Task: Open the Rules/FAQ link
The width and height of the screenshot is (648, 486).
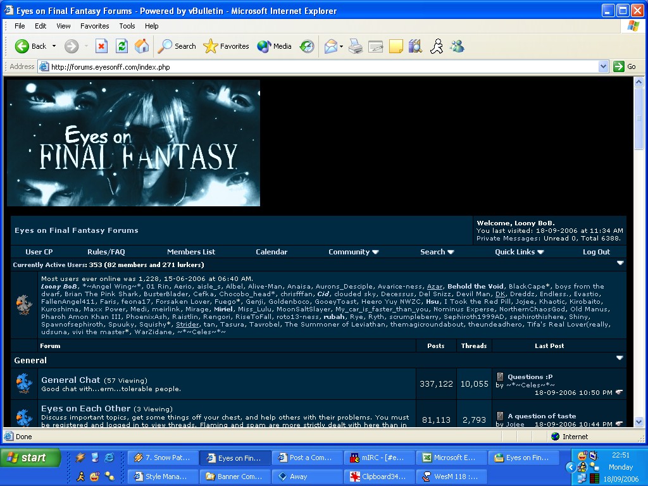Action: tap(106, 252)
